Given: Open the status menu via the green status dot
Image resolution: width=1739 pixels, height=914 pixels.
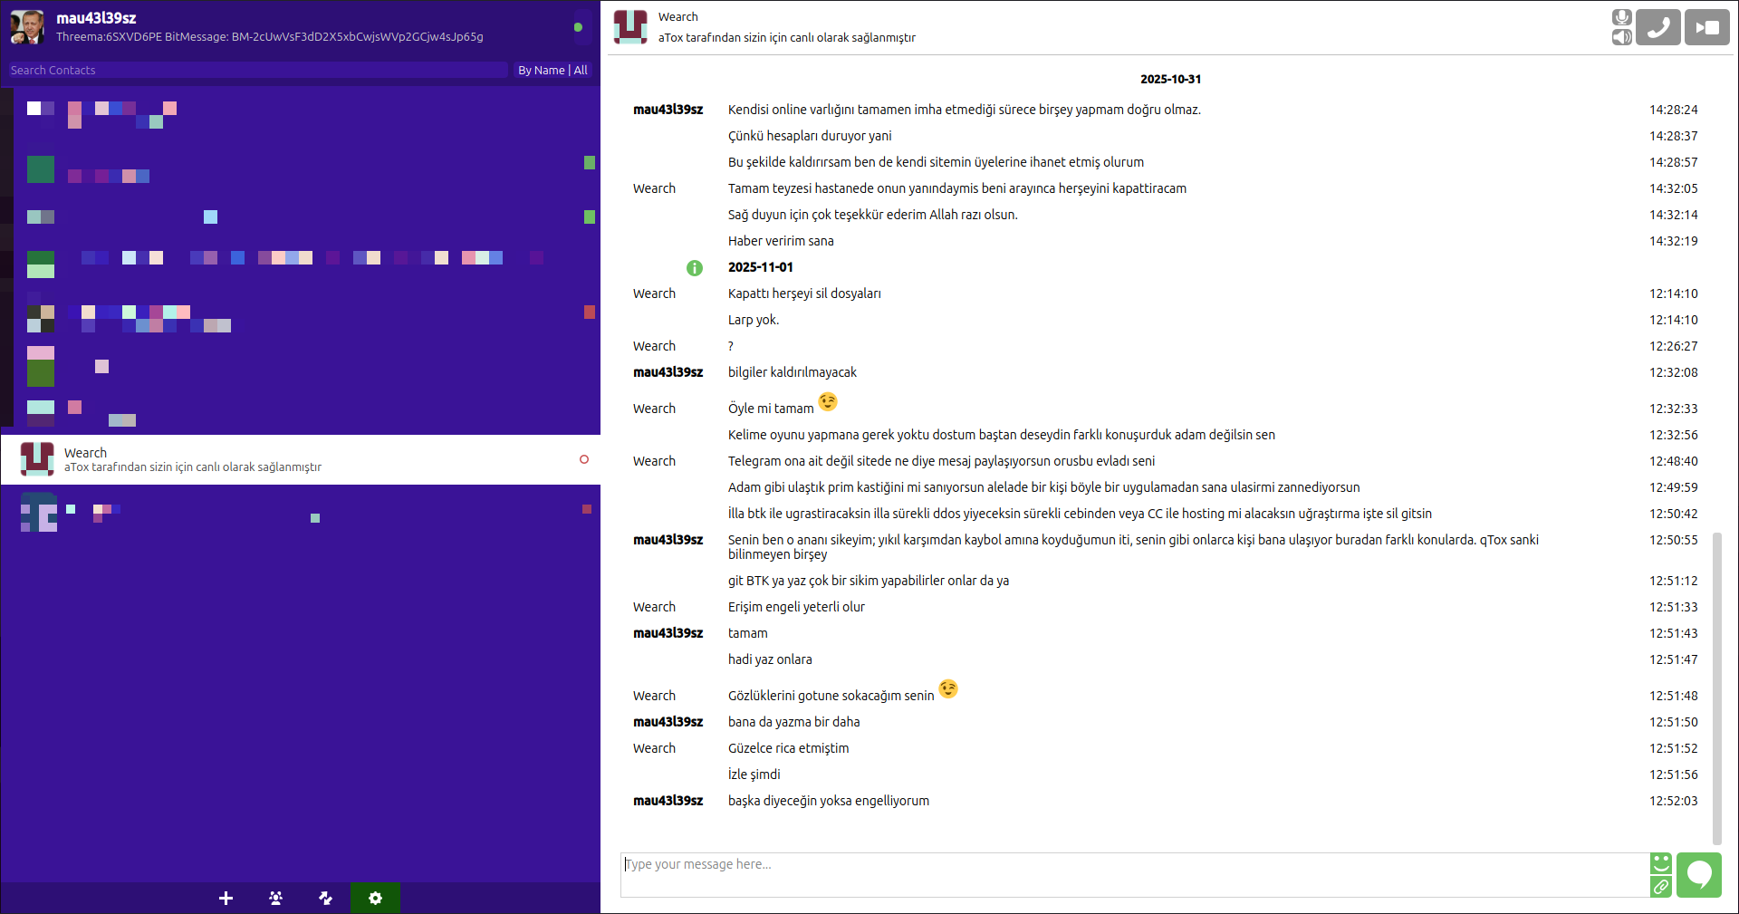Looking at the screenshot, I should (x=578, y=27).
